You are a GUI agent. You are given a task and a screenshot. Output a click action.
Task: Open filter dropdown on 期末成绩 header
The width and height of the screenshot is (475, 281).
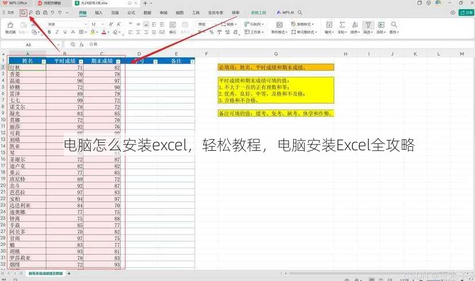pyautogui.click(x=118, y=61)
